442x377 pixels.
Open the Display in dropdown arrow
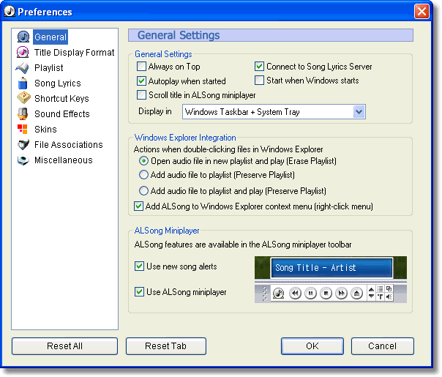(x=359, y=112)
